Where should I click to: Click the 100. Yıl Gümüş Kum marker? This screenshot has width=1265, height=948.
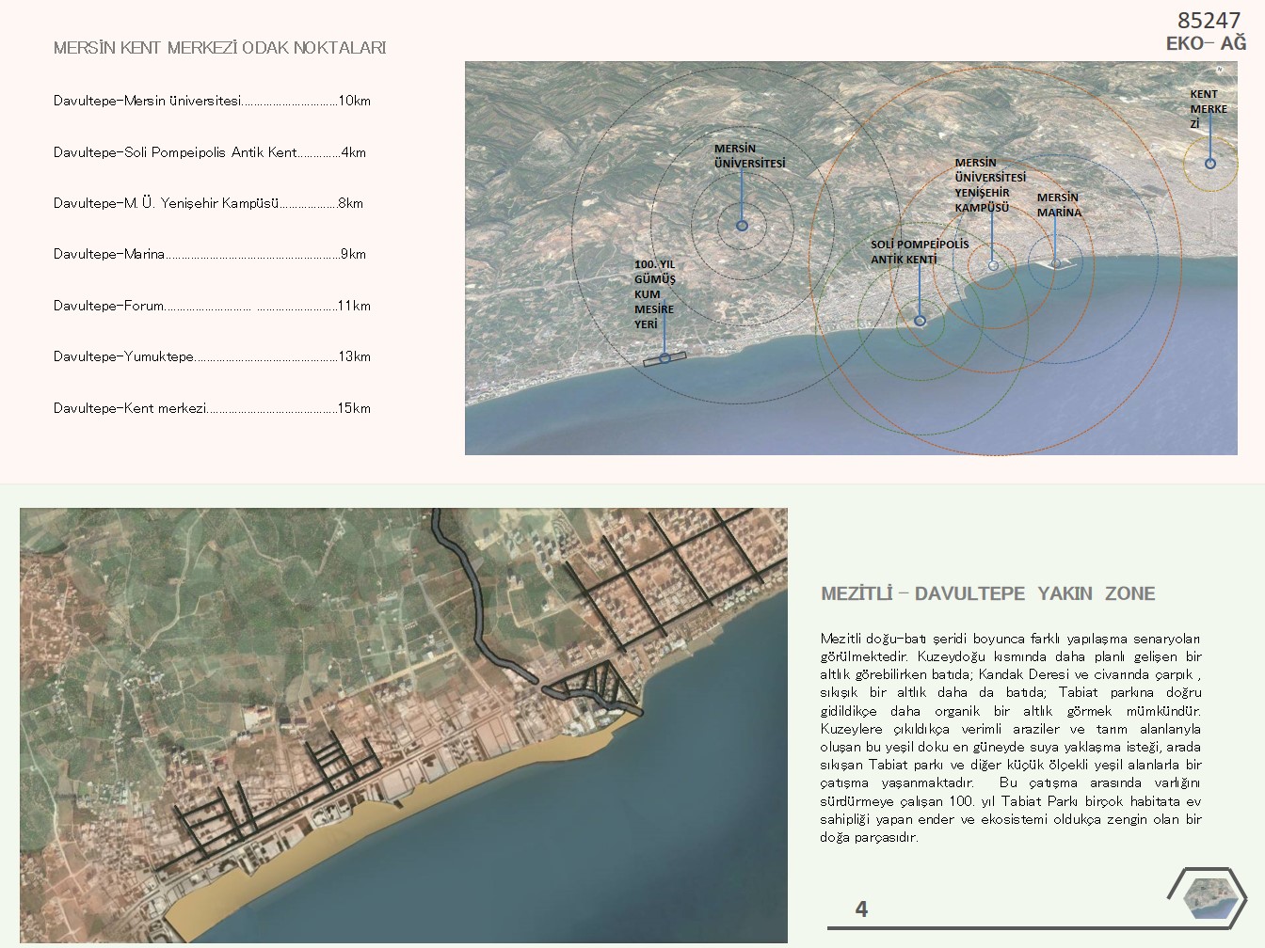665,357
